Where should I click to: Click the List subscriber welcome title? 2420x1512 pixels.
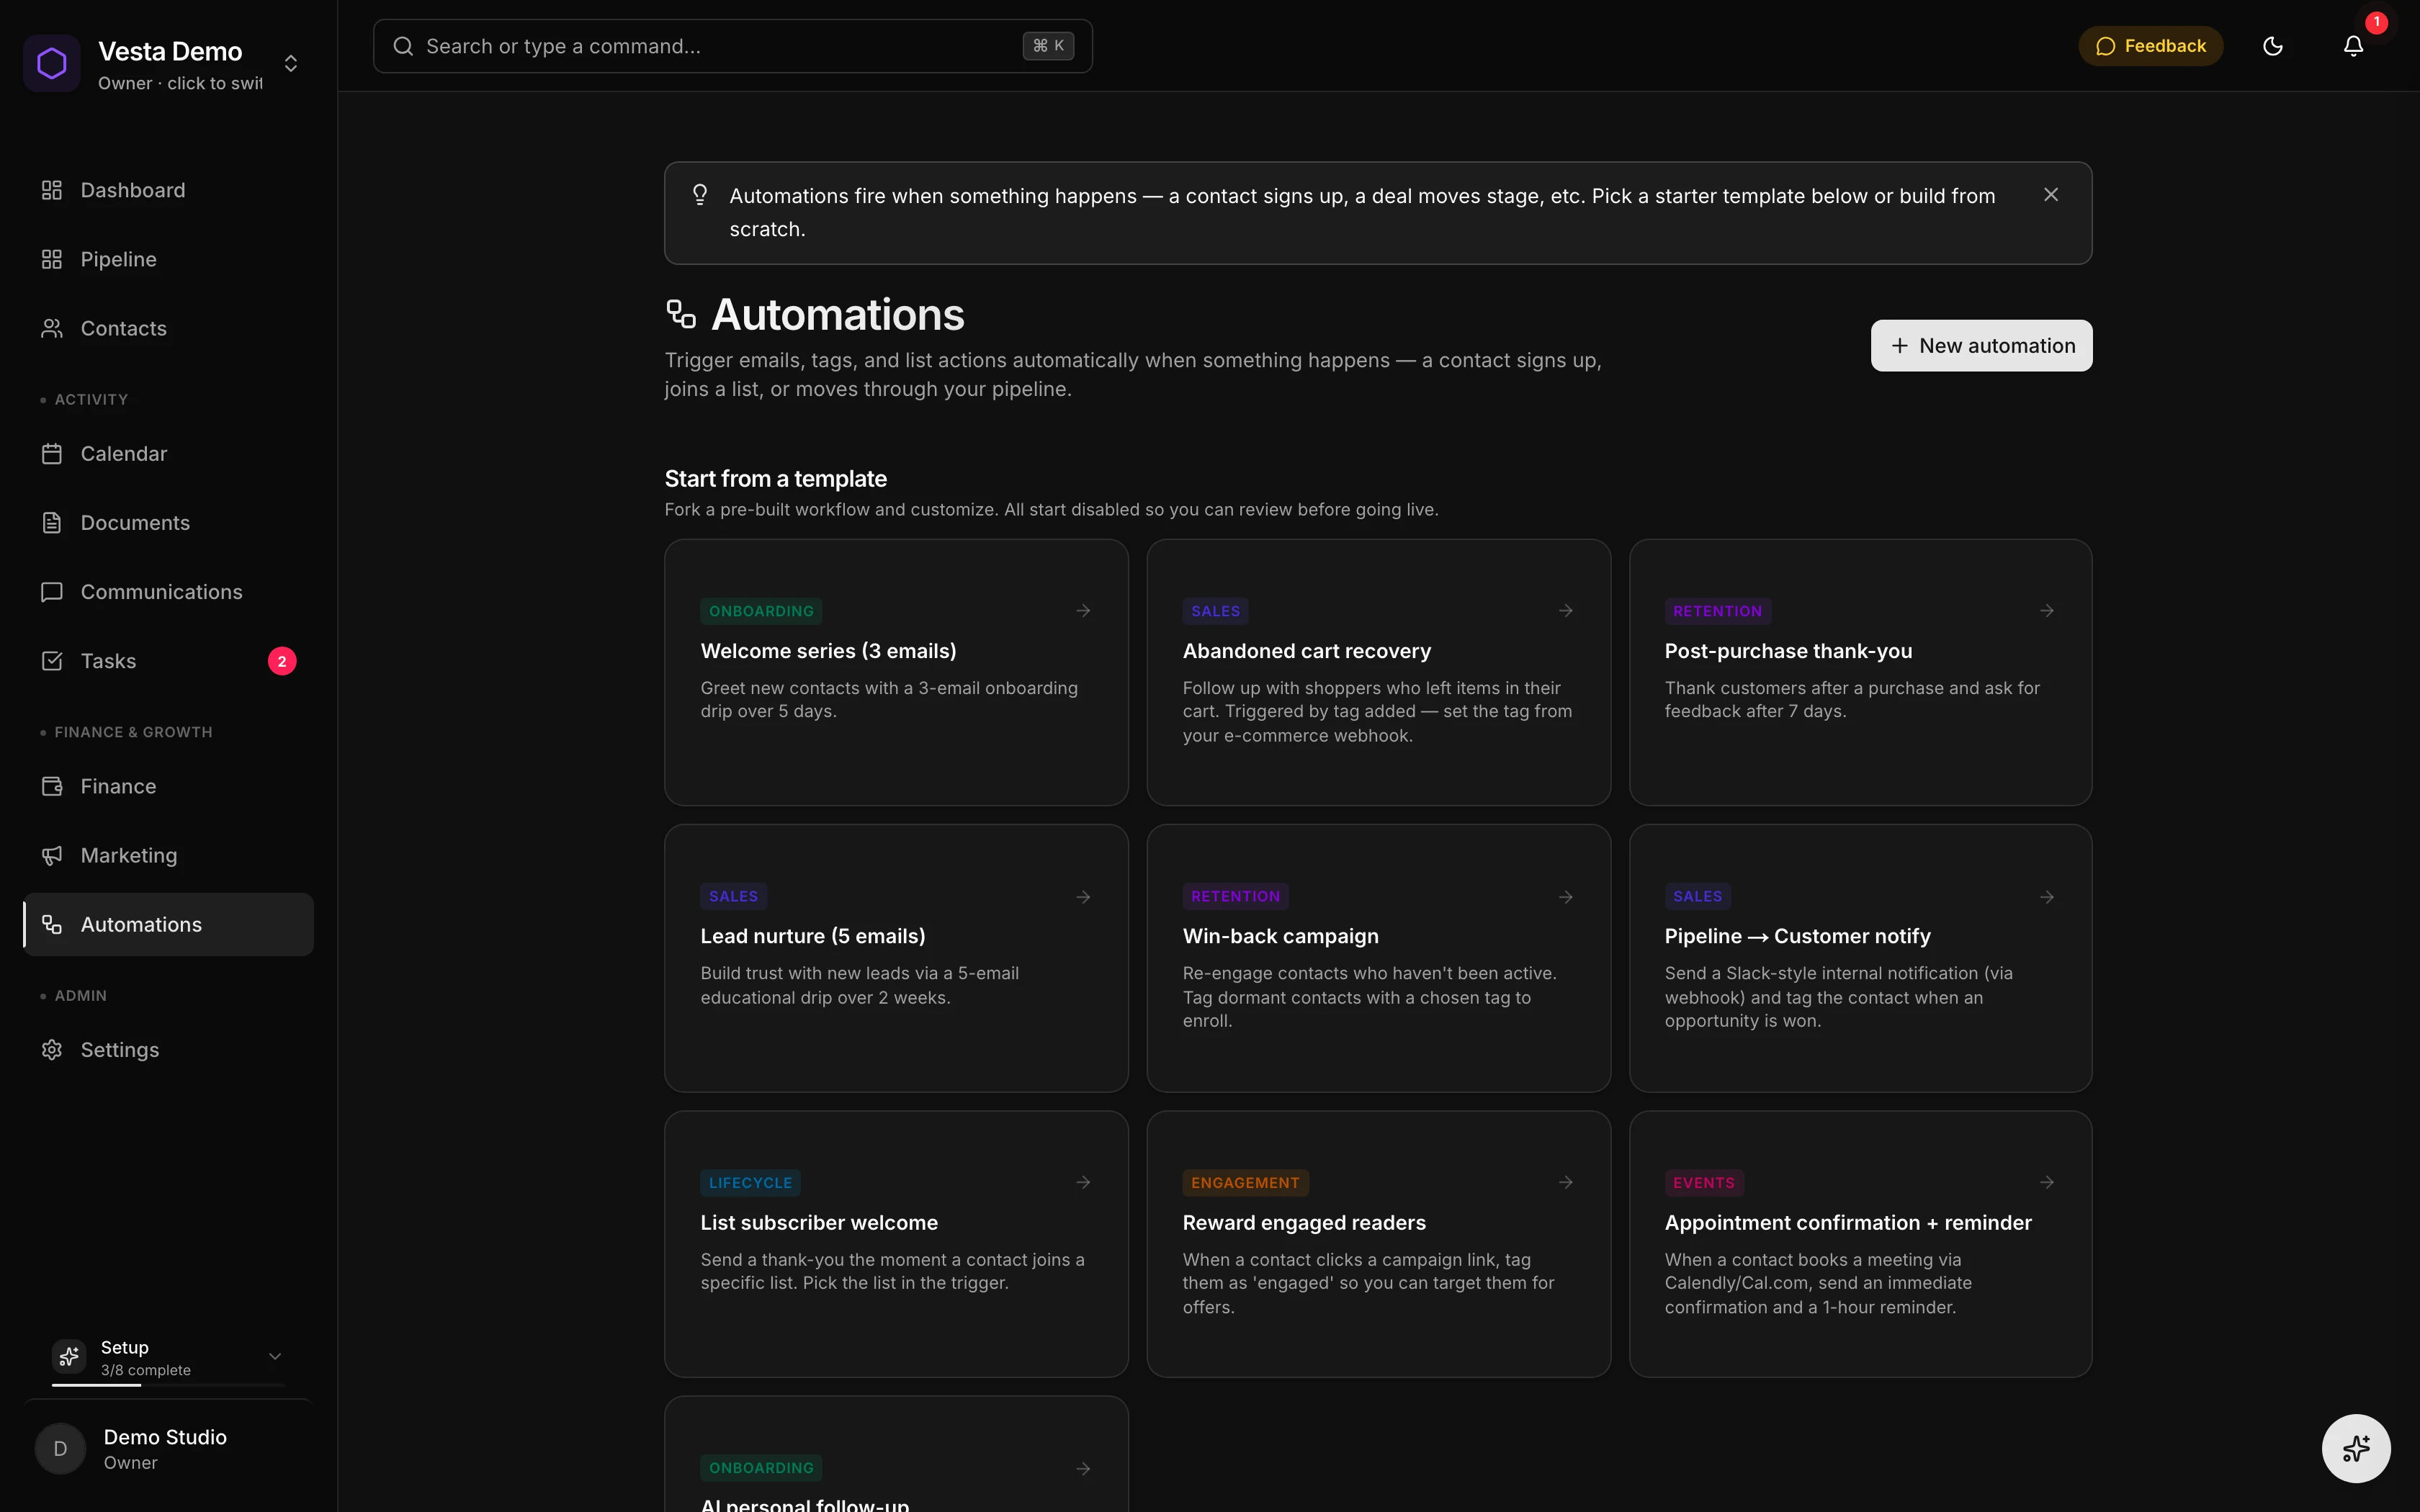click(819, 1222)
